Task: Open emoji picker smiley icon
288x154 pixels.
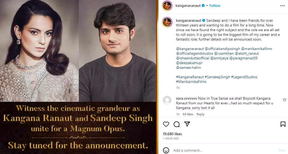Action: pos(166,150)
